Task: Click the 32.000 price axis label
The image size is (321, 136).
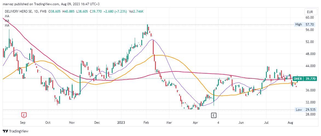Action: coord(310,102)
